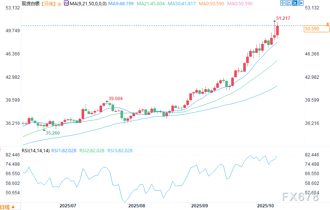The image size is (330, 210).
Task: Click the 【日线】 timeframe label at top
Action: click(48, 3)
